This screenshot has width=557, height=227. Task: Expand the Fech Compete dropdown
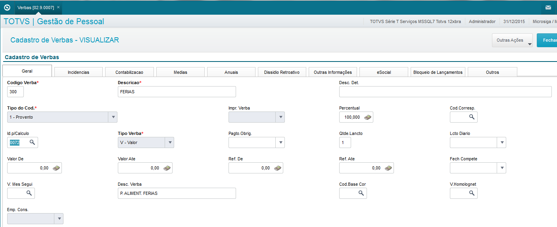(502, 168)
